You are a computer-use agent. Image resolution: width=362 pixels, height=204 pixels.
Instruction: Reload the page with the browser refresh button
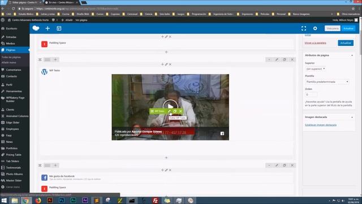(x=14, y=8)
